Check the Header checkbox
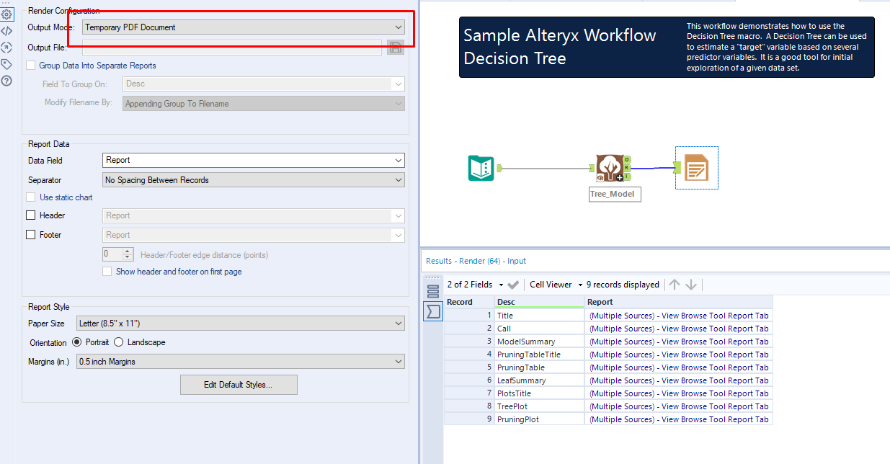Image resolution: width=890 pixels, height=464 pixels. coord(30,215)
